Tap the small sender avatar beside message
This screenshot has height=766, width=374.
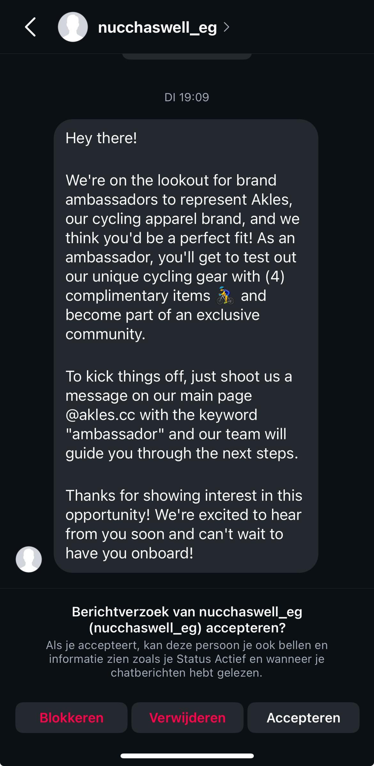pyautogui.click(x=29, y=559)
